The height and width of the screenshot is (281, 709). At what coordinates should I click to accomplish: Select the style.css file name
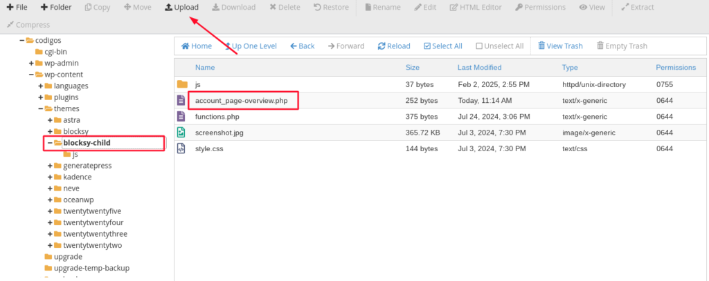coord(209,149)
